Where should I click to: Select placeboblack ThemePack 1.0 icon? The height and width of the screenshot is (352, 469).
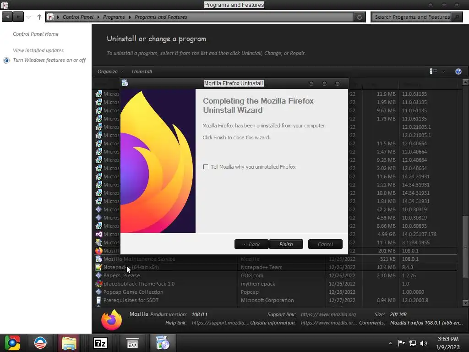click(99, 284)
